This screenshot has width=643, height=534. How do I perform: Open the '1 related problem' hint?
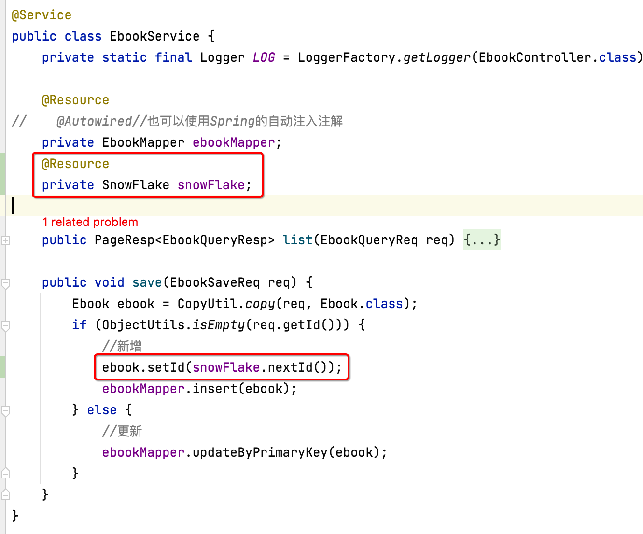[90, 222]
